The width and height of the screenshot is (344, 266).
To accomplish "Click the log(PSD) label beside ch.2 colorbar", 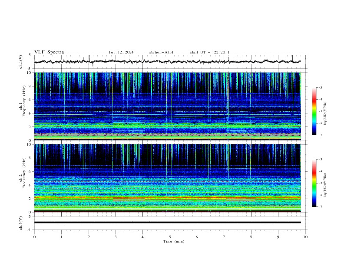I will (x=325, y=185).
